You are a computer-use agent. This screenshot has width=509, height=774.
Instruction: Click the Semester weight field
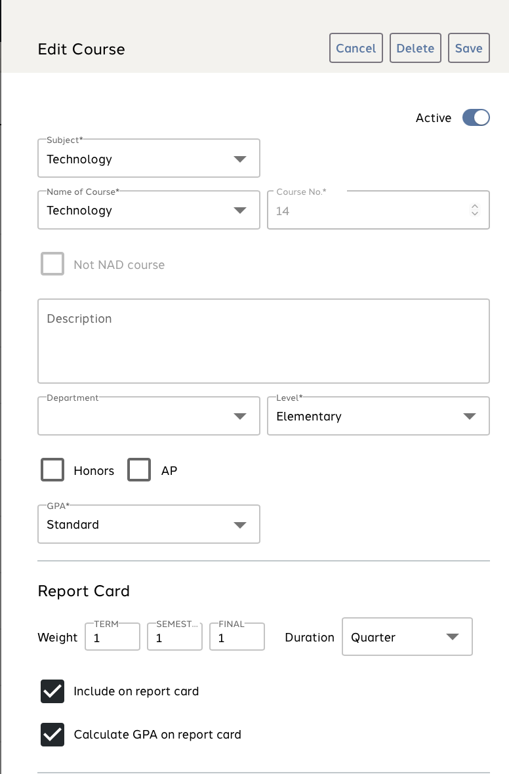[x=174, y=638]
